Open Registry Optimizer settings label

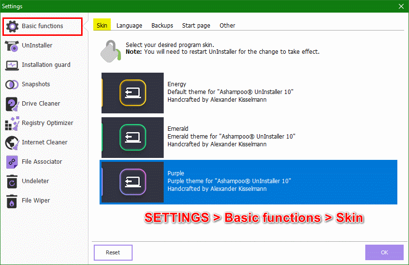[x=48, y=123]
